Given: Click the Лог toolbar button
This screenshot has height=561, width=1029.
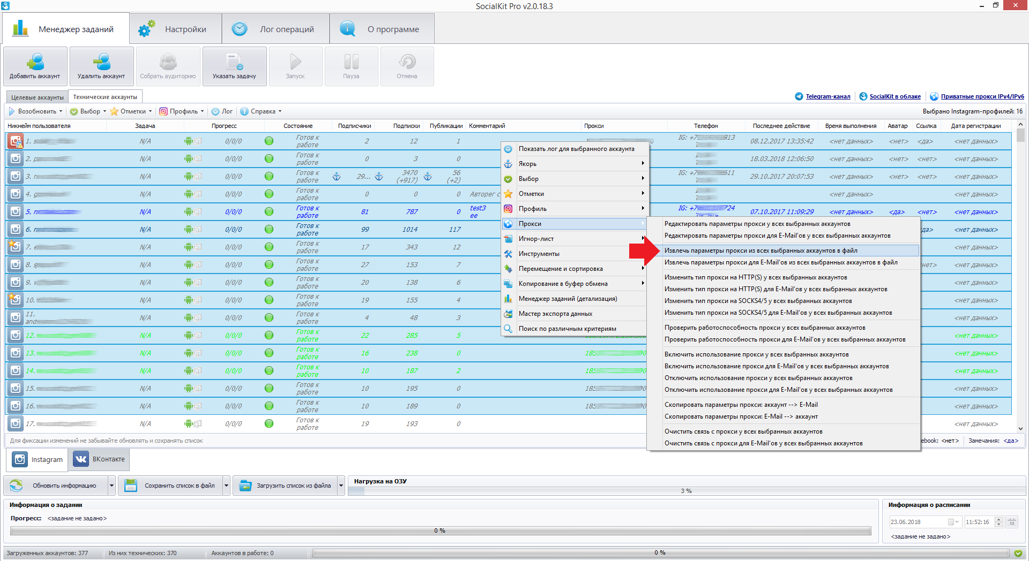Looking at the screenshot, I should (x=222, y=111).
